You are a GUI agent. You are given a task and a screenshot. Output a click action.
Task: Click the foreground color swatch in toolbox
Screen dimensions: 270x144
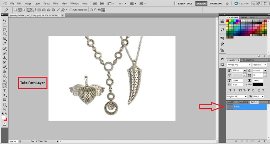point(3,118)
